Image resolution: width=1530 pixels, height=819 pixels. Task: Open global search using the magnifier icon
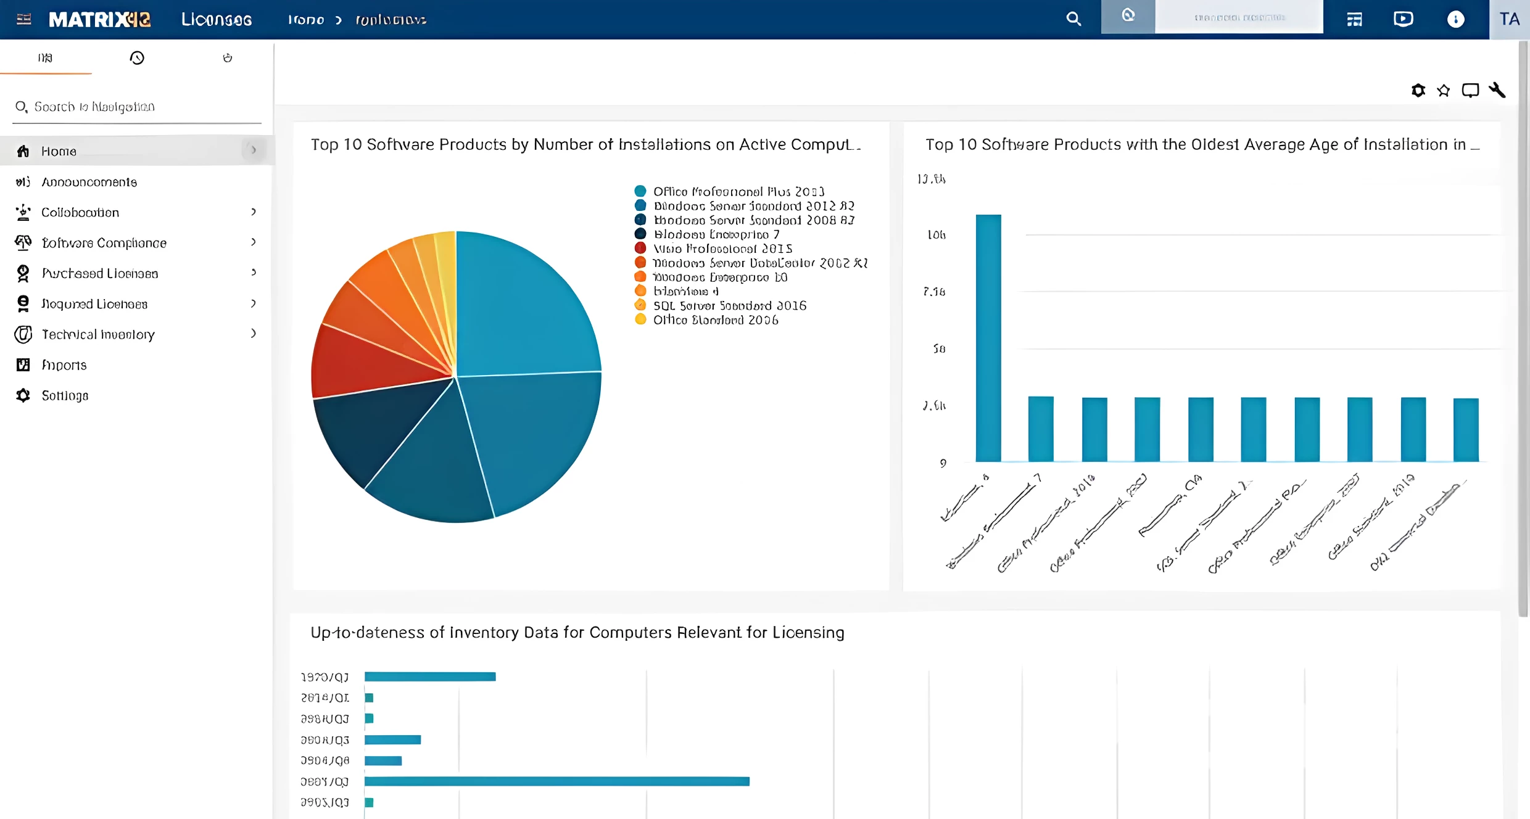[x=1073, y=19]
